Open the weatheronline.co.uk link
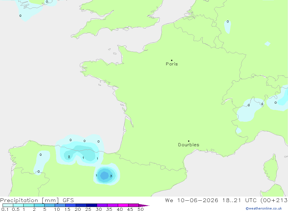Image resolution: width=288 pixels, height=211 pixels. tap(264, 208)
